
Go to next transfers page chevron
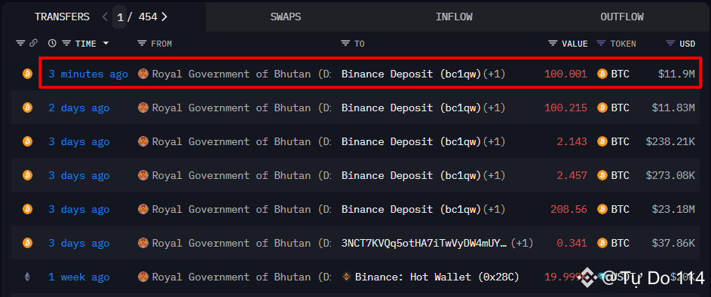pyautogui.click(x=164, y=17)
